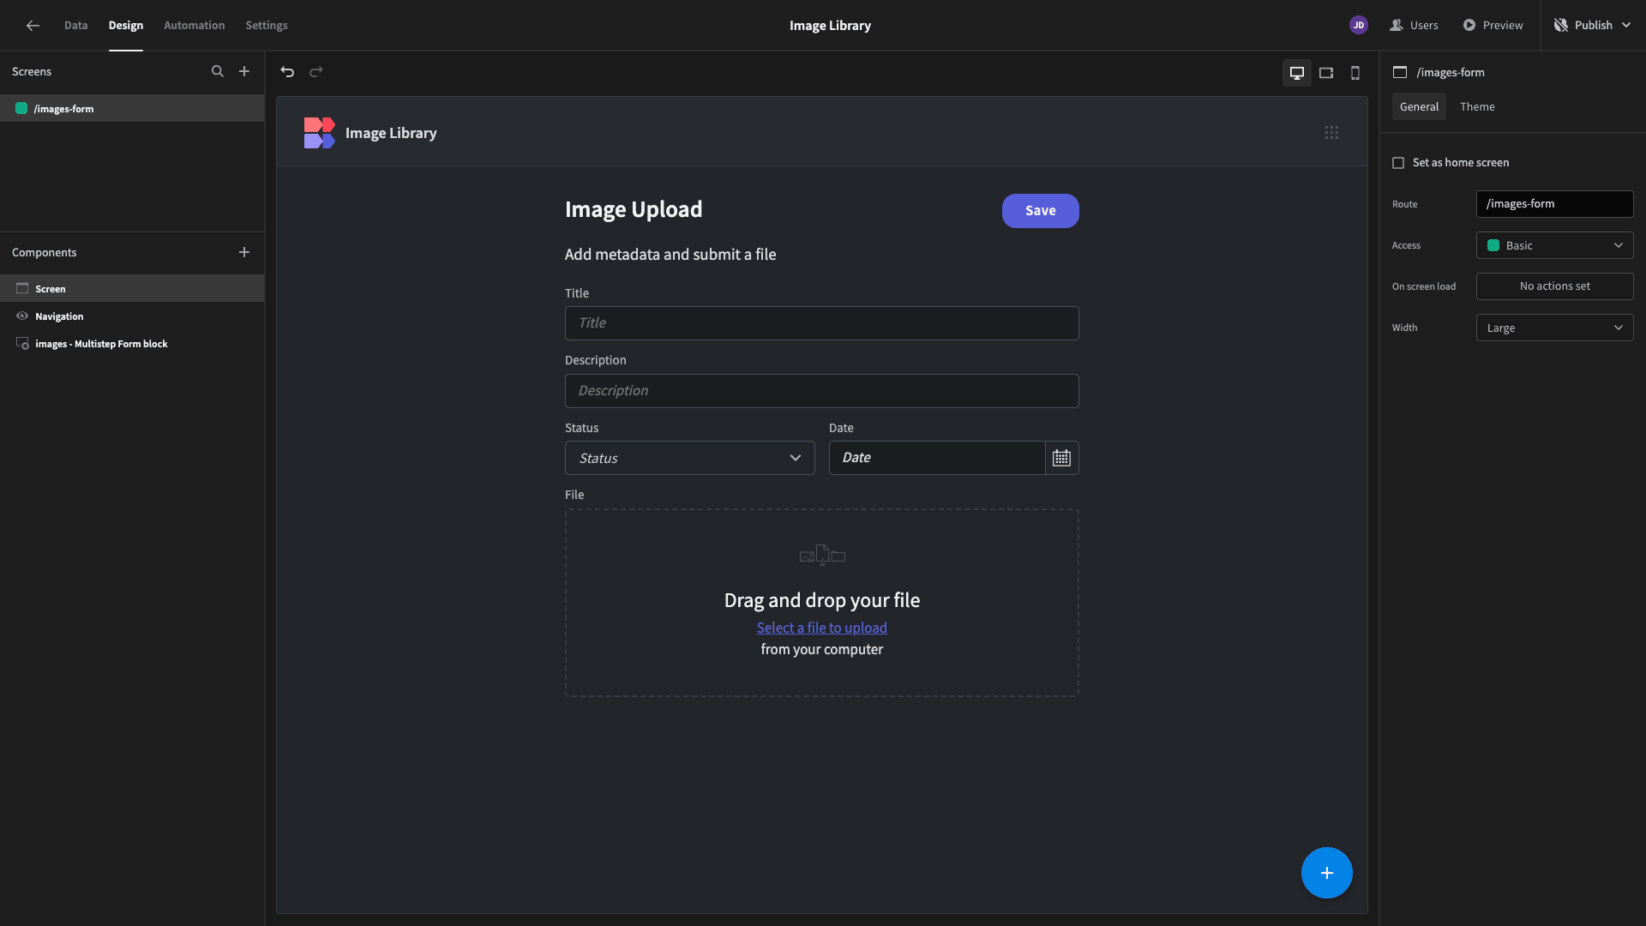The width and height of the screenshot is (1646, 926).
Task: Click Select a file to upload link
Action: coord(821,628)
